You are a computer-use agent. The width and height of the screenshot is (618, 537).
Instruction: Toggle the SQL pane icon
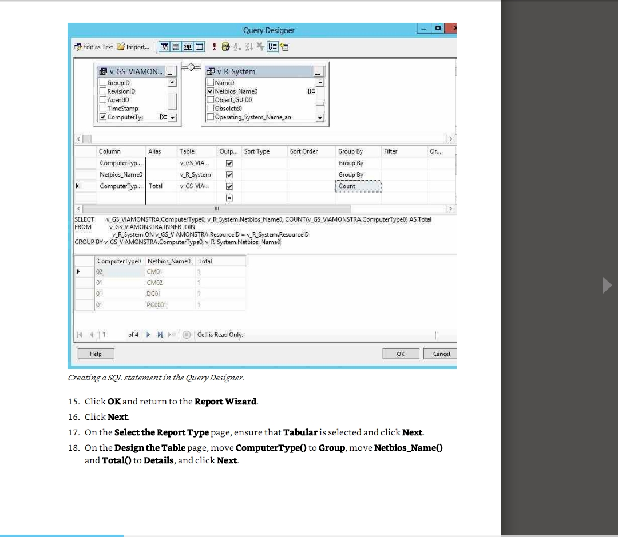coord(187,47)
